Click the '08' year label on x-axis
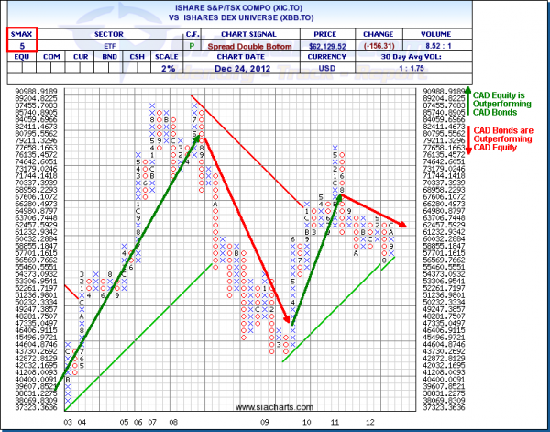Viewport: 550px width, 432px height. point(172,422)
